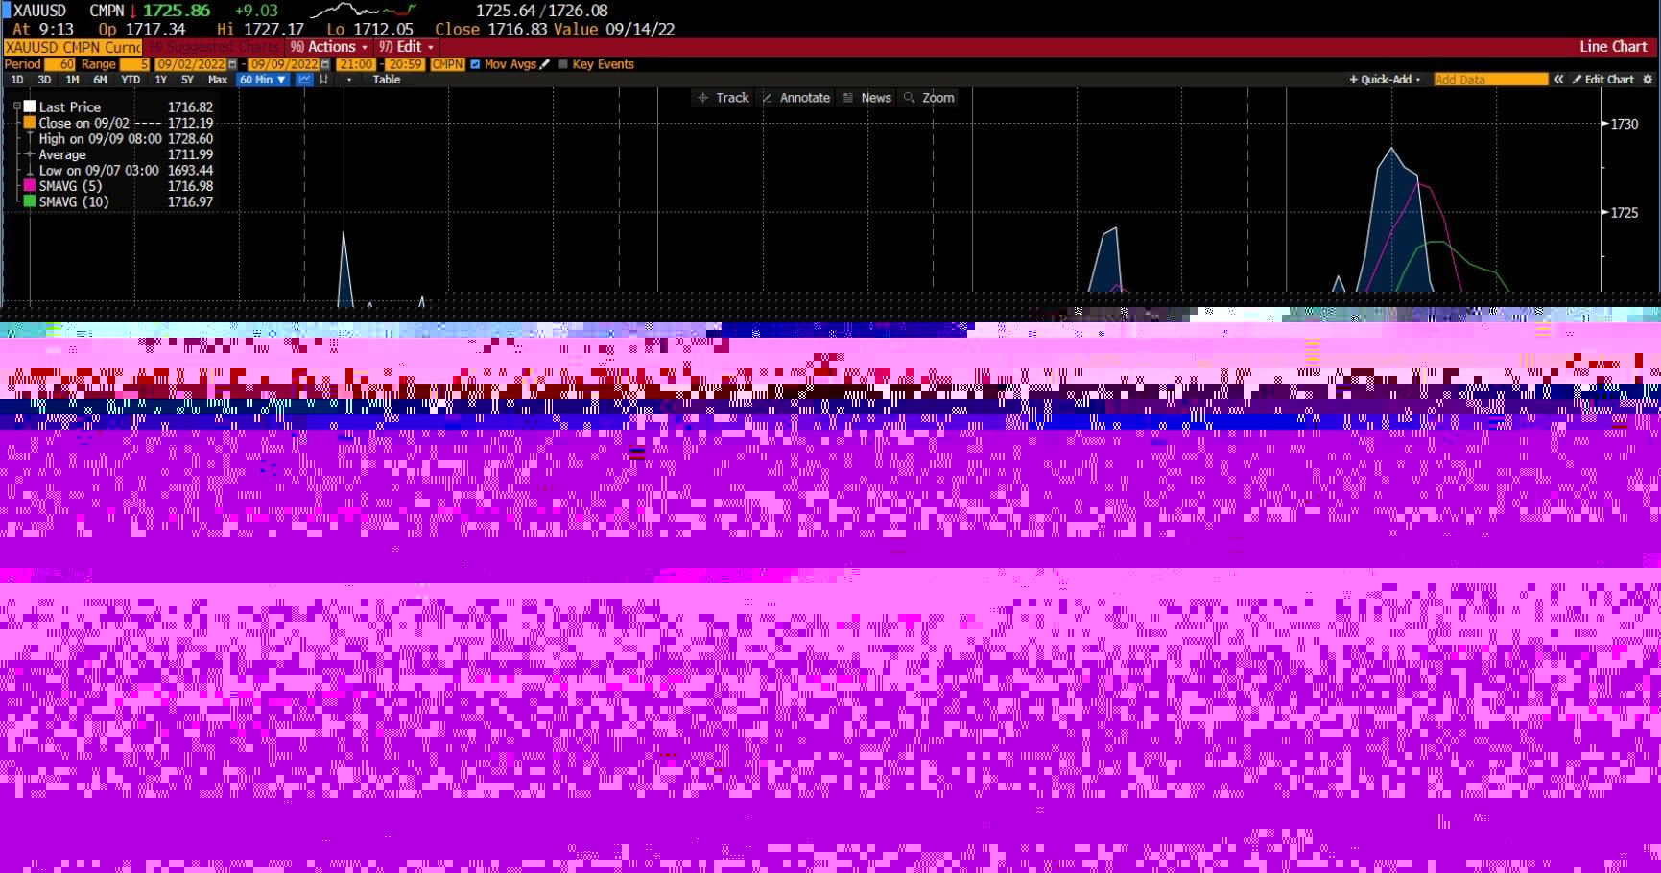Open the 60 Min interval dropdown
Screen dimensions: 1661x873
[x=263, y=80]
